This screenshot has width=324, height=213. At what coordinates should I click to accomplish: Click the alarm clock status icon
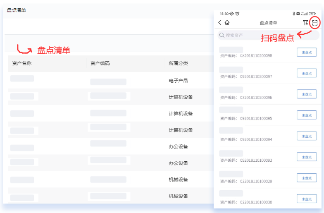tap(238, 14)
